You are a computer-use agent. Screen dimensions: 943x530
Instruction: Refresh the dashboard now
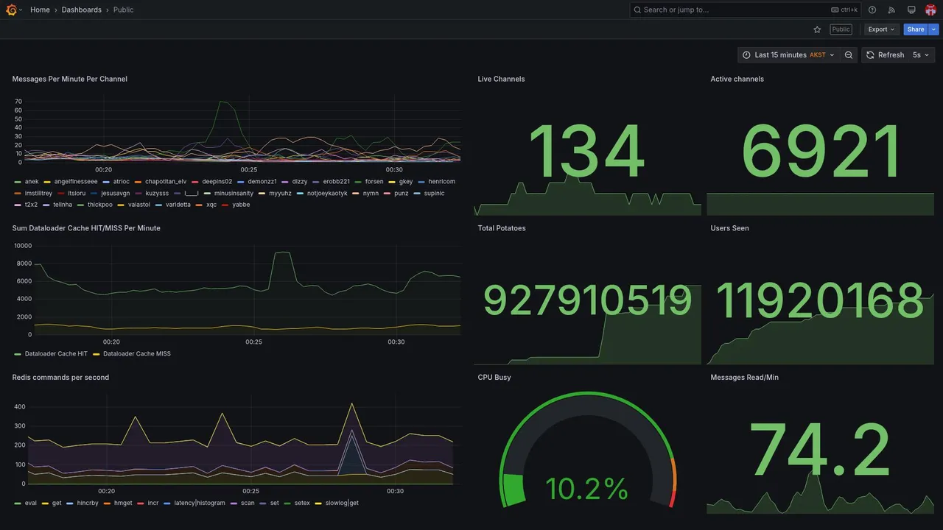885,55
